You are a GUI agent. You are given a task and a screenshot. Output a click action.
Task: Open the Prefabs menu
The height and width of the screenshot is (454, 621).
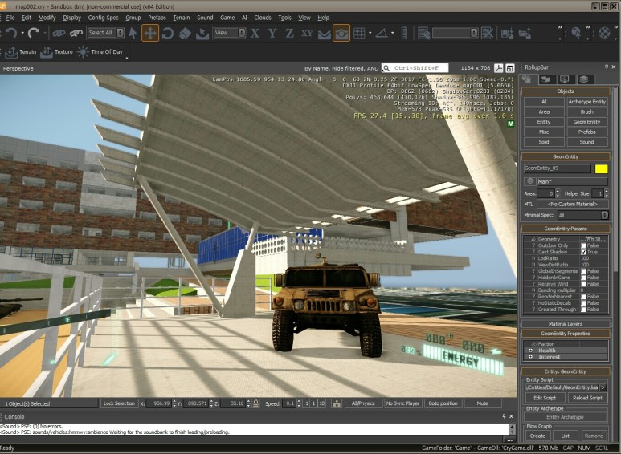point(157,18)
